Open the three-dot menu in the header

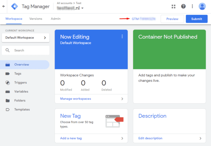pos(192,6)
